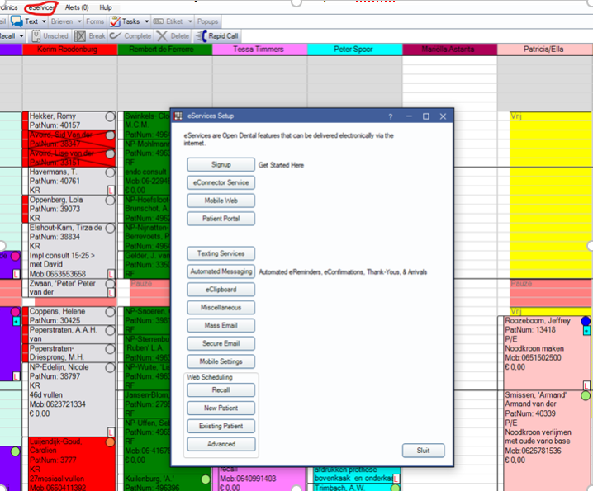Open the Hulp menu
The image size is (593, 491).
(106, 7)
